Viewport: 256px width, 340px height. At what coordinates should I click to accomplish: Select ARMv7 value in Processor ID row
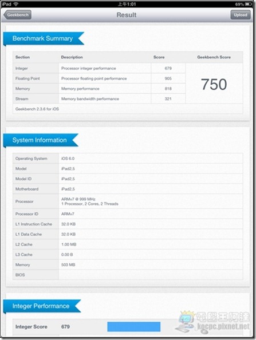68,214
